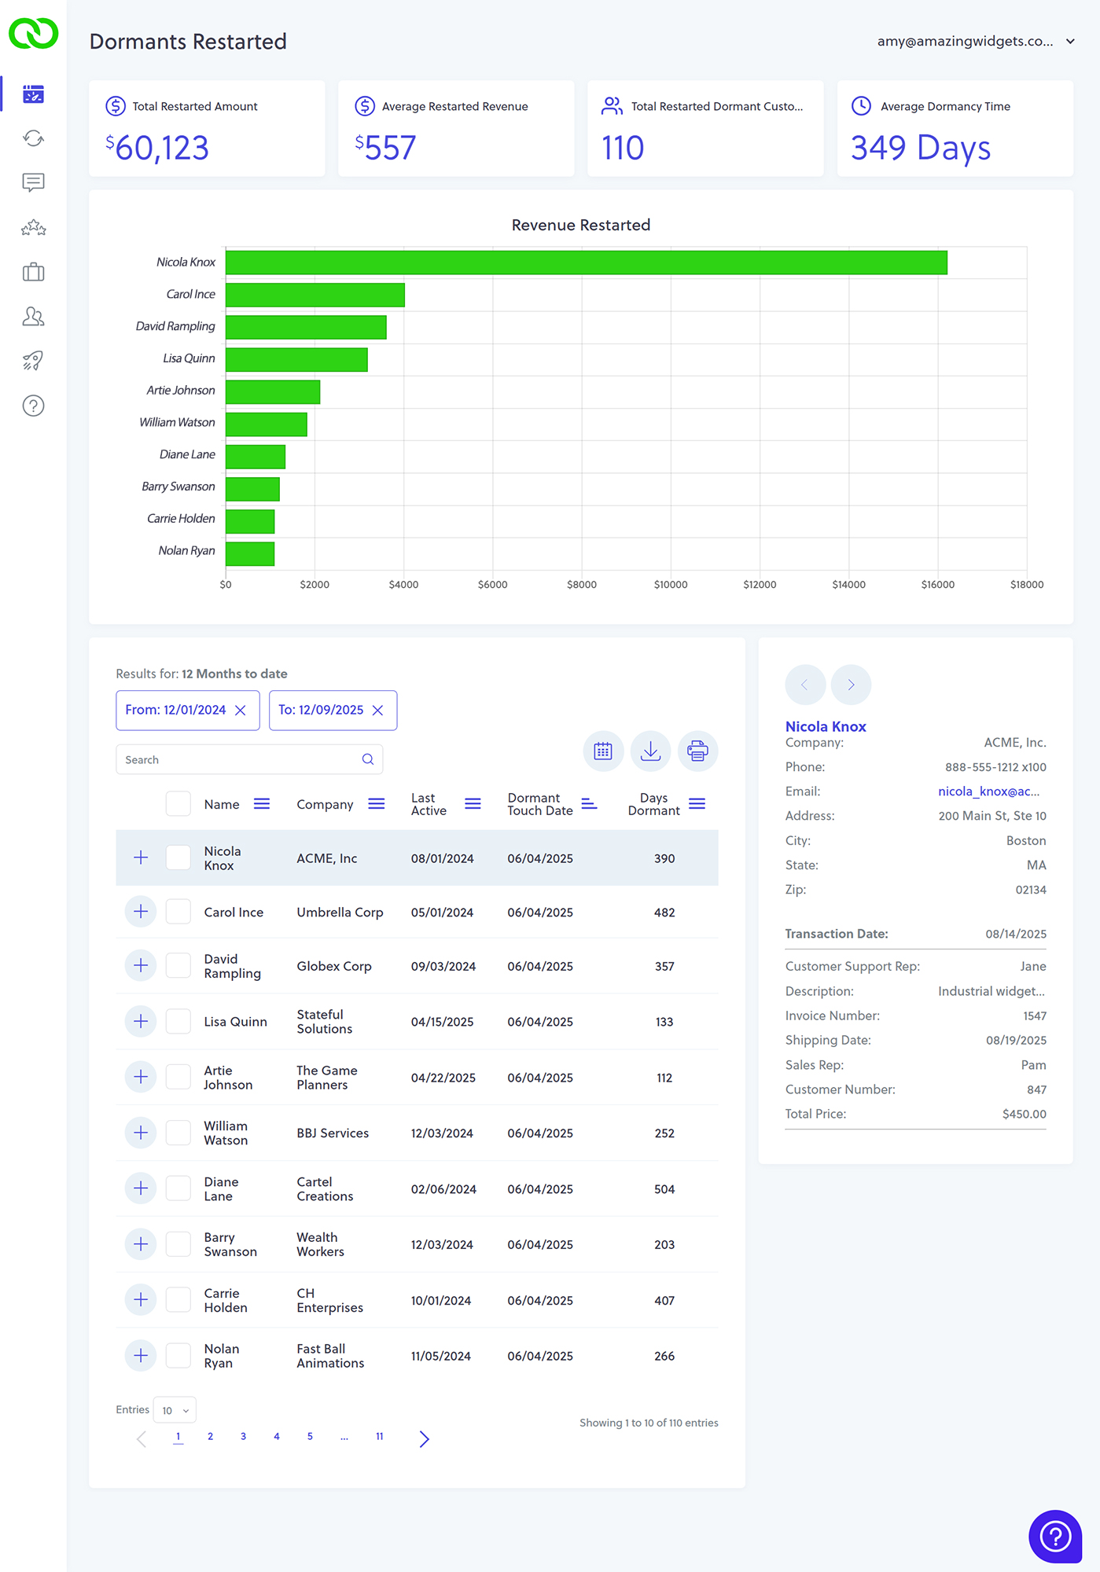Click the nicola_knox email link
Viewport: 1100px width, 1572px height.
coord(988,792)
